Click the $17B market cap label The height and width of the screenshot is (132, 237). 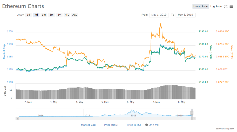point(10,69)
